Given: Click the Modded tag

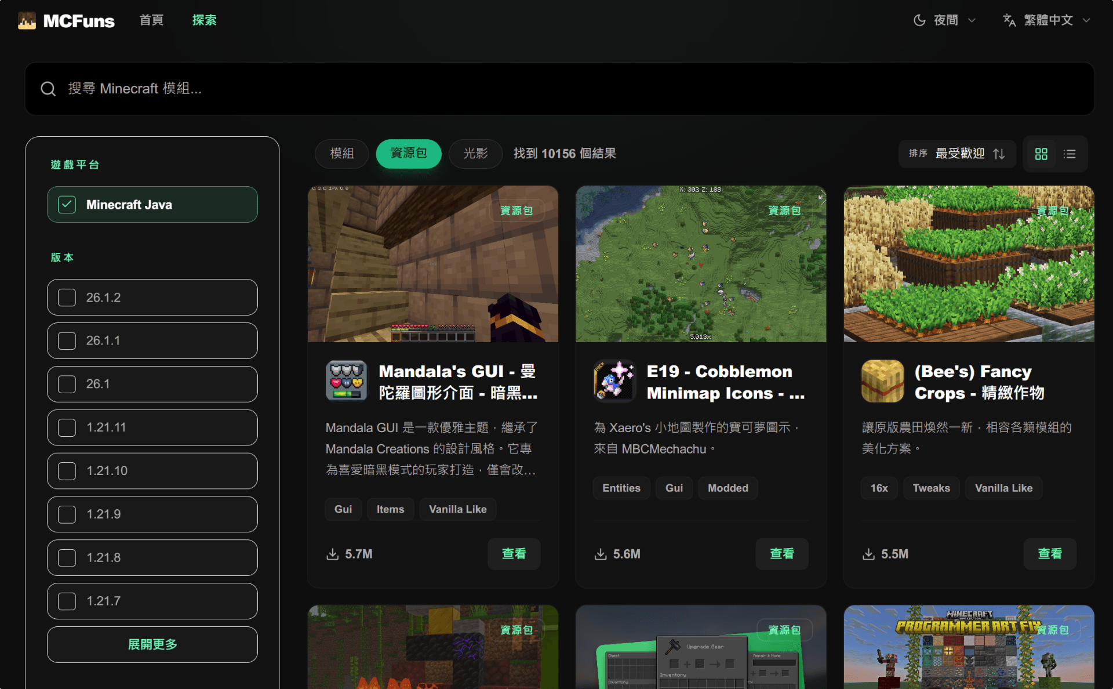Looking at the screenshot, I should click(x=728, y=488).
